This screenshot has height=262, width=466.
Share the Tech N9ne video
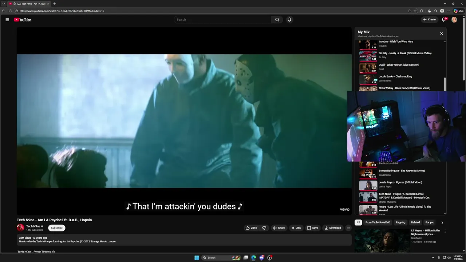coord(279,228)
